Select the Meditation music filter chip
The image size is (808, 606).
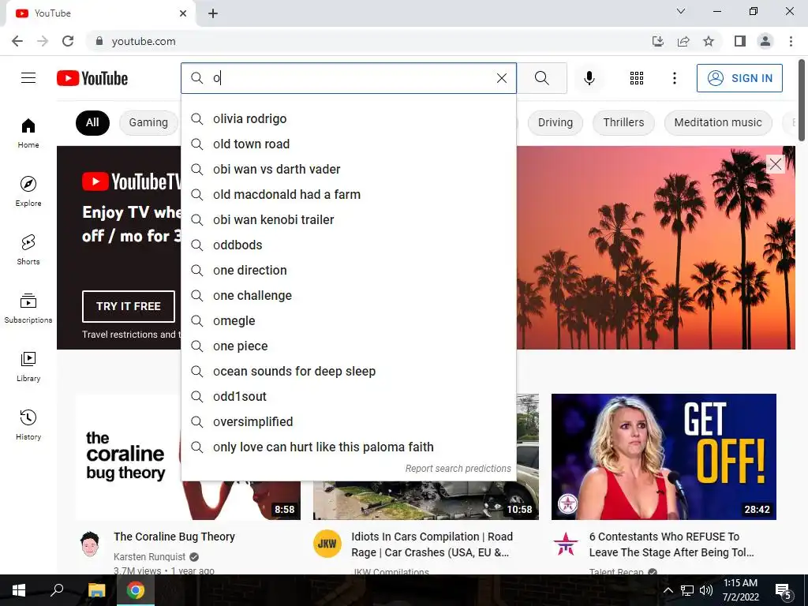tap(718, 122)
